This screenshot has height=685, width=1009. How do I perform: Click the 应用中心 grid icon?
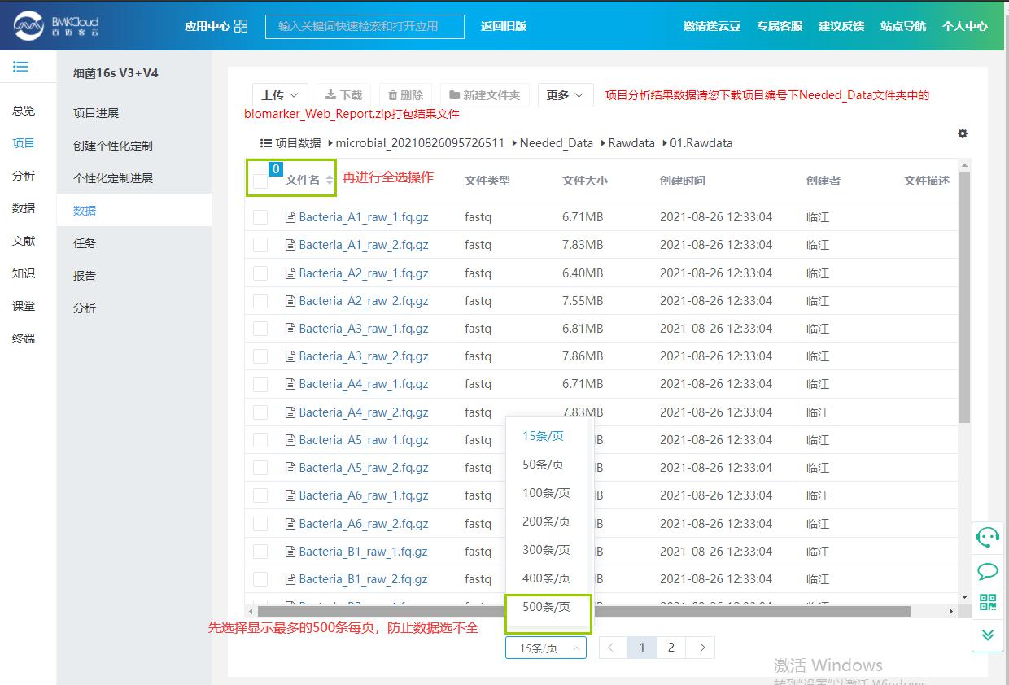(x=241, y=26)
